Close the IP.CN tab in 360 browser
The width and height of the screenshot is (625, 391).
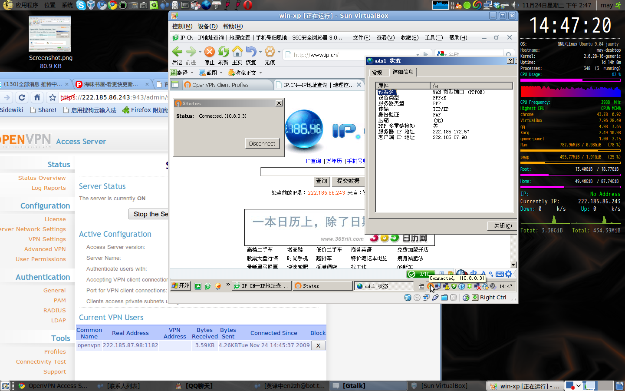click(x=359, y=85)
